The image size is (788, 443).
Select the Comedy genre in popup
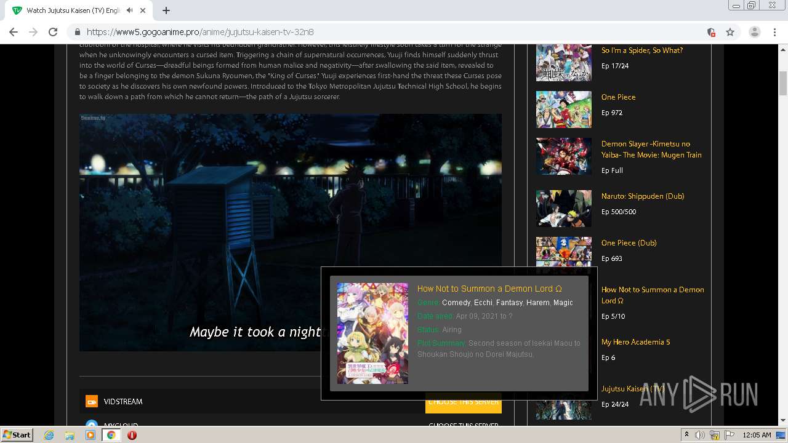(456, 303)
